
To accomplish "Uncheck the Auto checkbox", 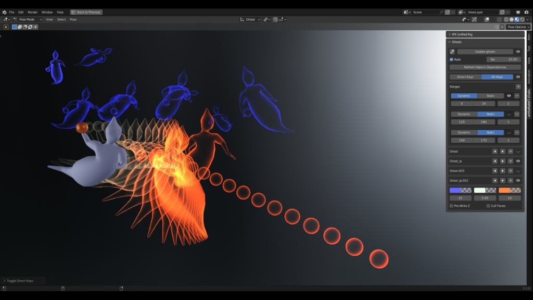I will pyautogui.click(x=451, y=59).
